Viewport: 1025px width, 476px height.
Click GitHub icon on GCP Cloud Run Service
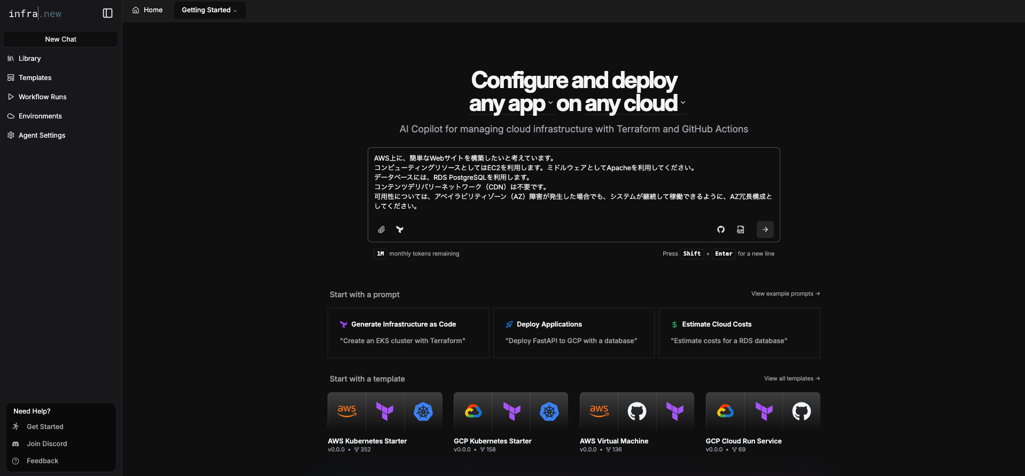pos(802,411)
